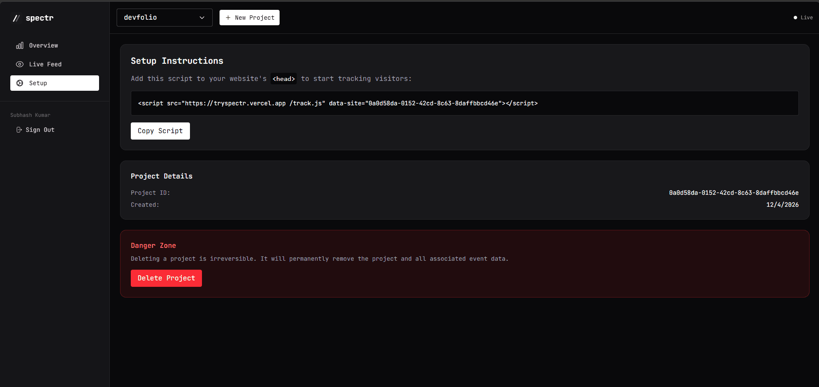Click the Add this script instruction text
The width and height of the screenshot is (819, 387).
pyautogui.click(x=271, y=79)
